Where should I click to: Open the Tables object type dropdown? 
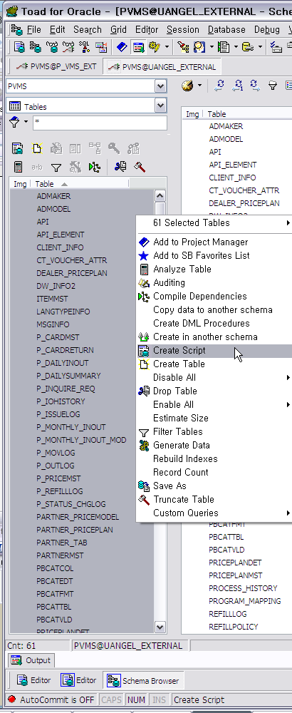click(x=160, y=106)
